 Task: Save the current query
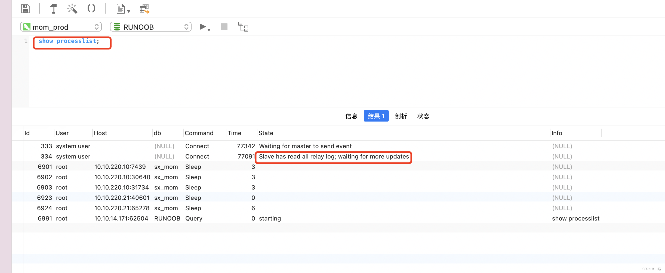point(25,8)
